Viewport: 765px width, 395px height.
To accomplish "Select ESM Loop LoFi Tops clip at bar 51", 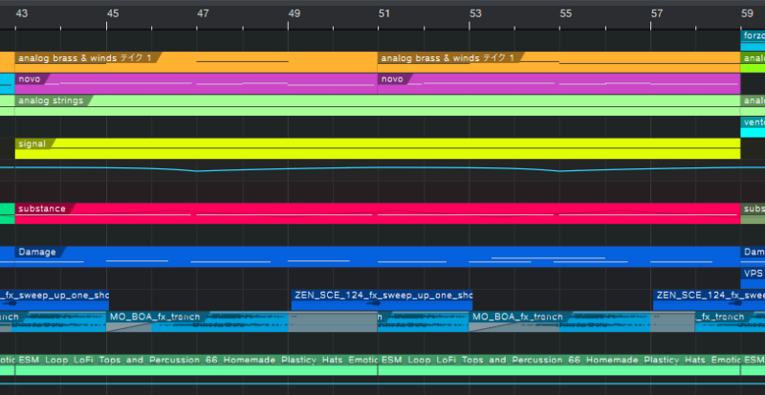I will (559, 362).
